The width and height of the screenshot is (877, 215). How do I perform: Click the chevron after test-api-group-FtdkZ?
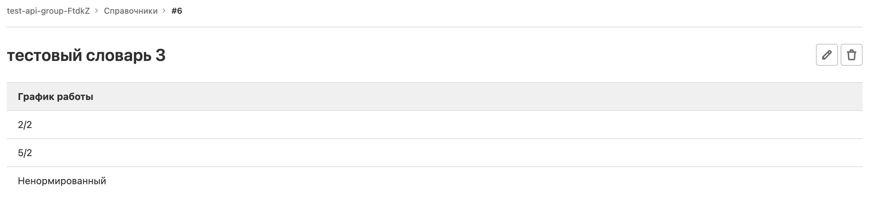pyautogui.click(x=97, y=11)
